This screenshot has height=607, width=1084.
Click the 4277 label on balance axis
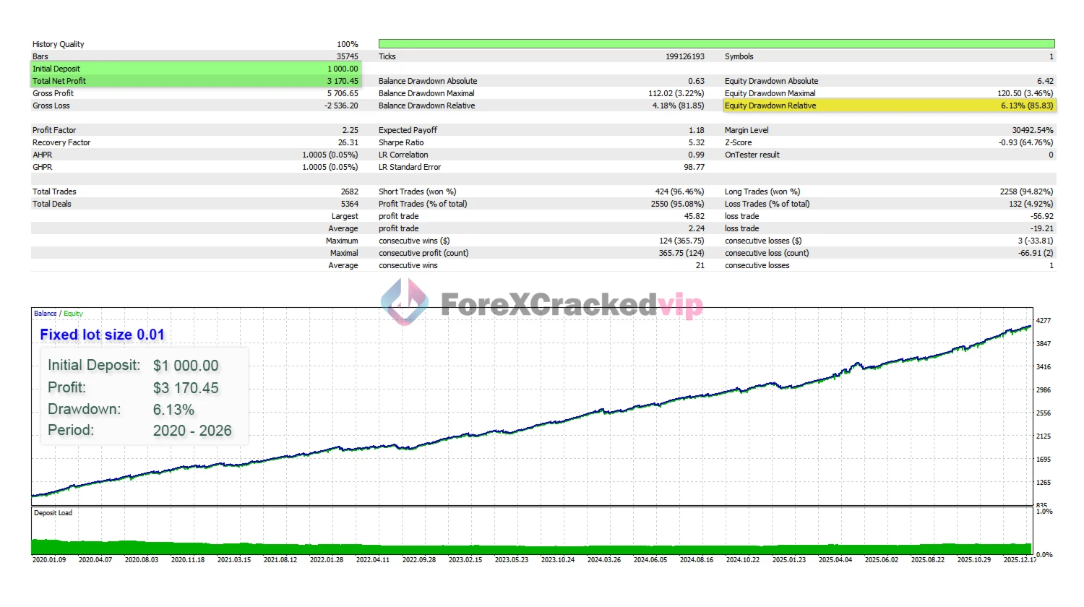1044,320
